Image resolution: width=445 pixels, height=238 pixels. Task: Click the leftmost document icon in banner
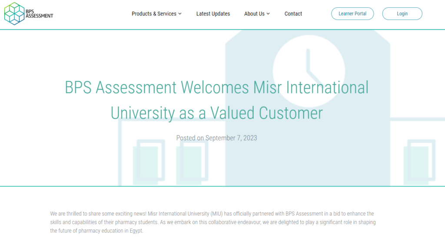(149, 162)
